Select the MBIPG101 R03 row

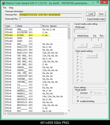[36, 99]
